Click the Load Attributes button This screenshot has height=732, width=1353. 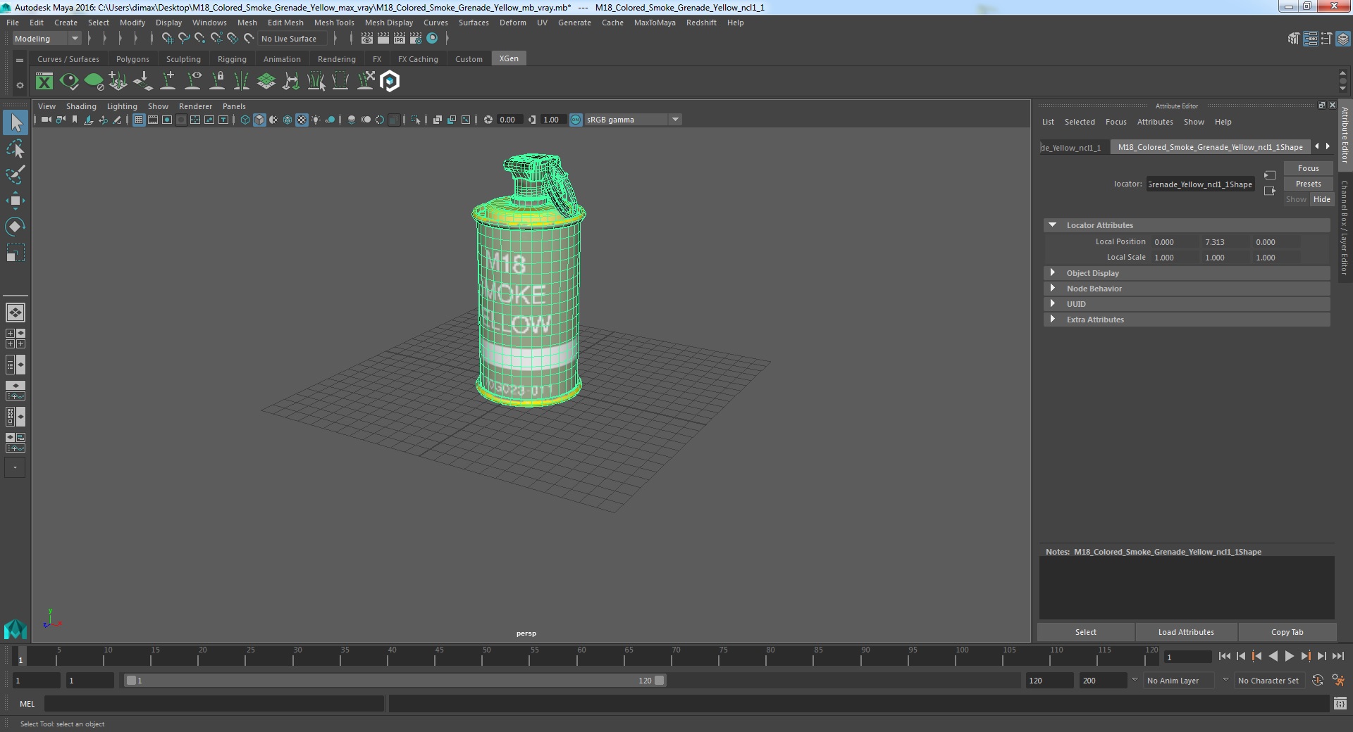tap(1186, 632)
